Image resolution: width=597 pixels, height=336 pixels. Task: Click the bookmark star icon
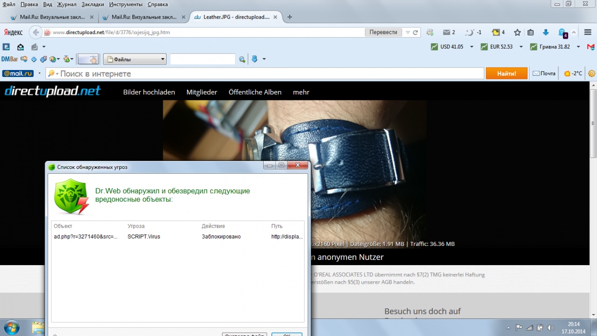coord(517,33)
